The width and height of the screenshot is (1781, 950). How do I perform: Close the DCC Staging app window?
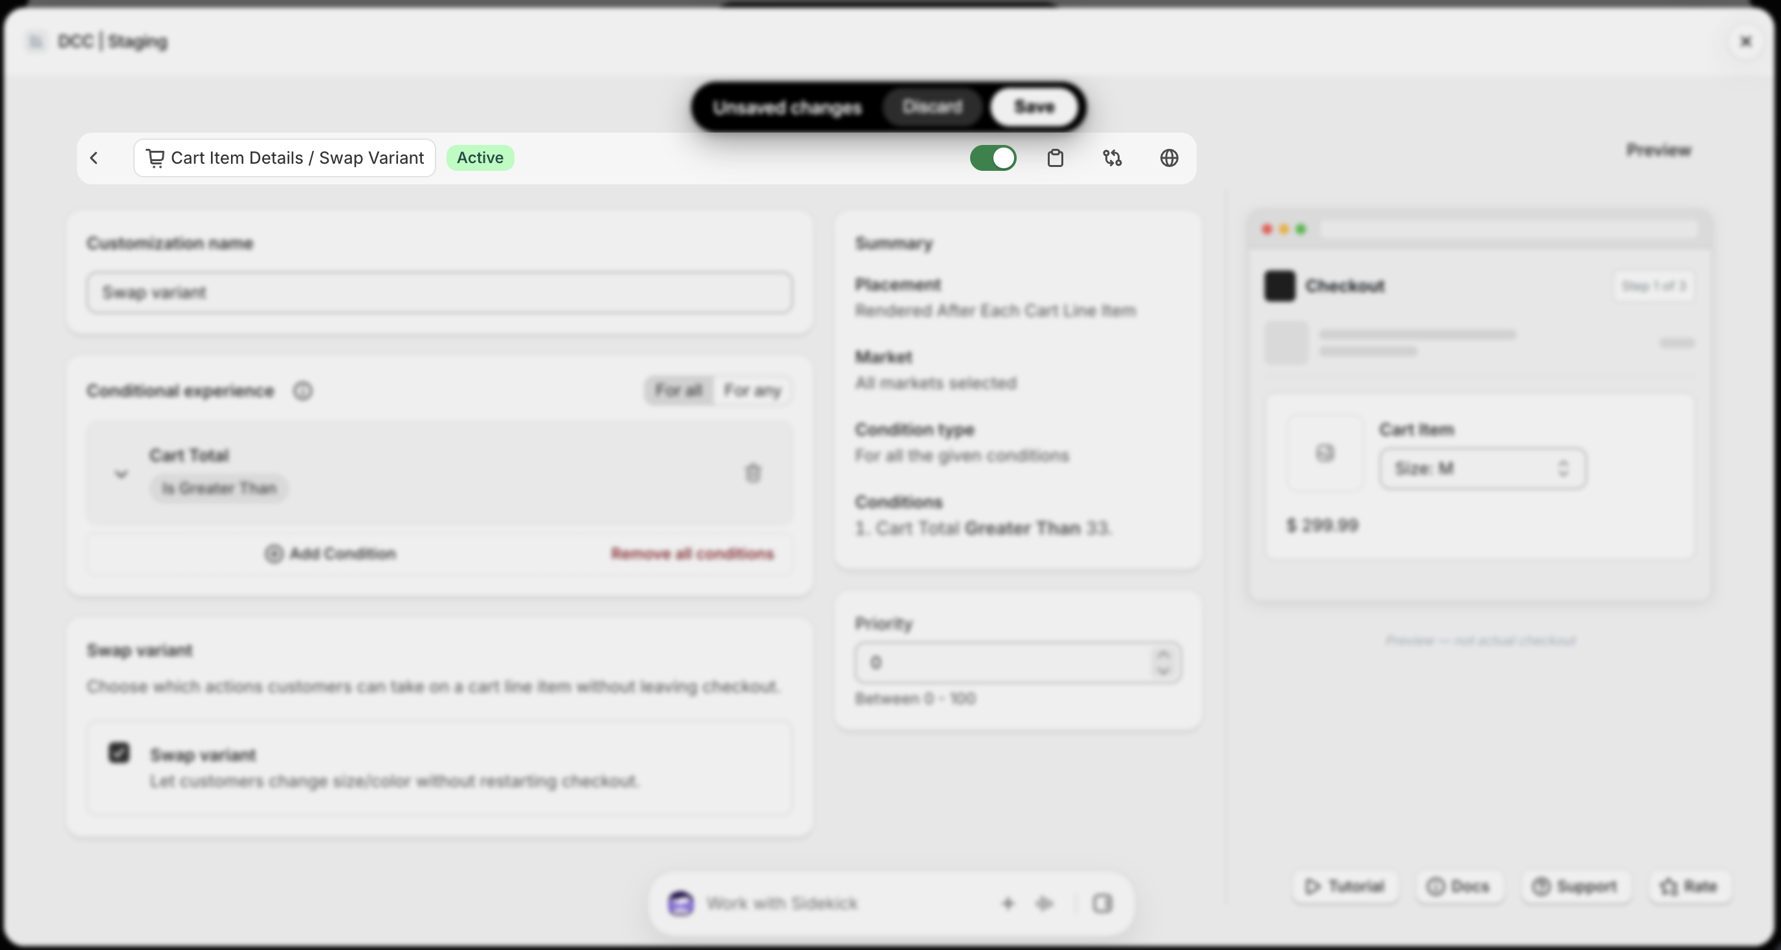pos(1745,41)
